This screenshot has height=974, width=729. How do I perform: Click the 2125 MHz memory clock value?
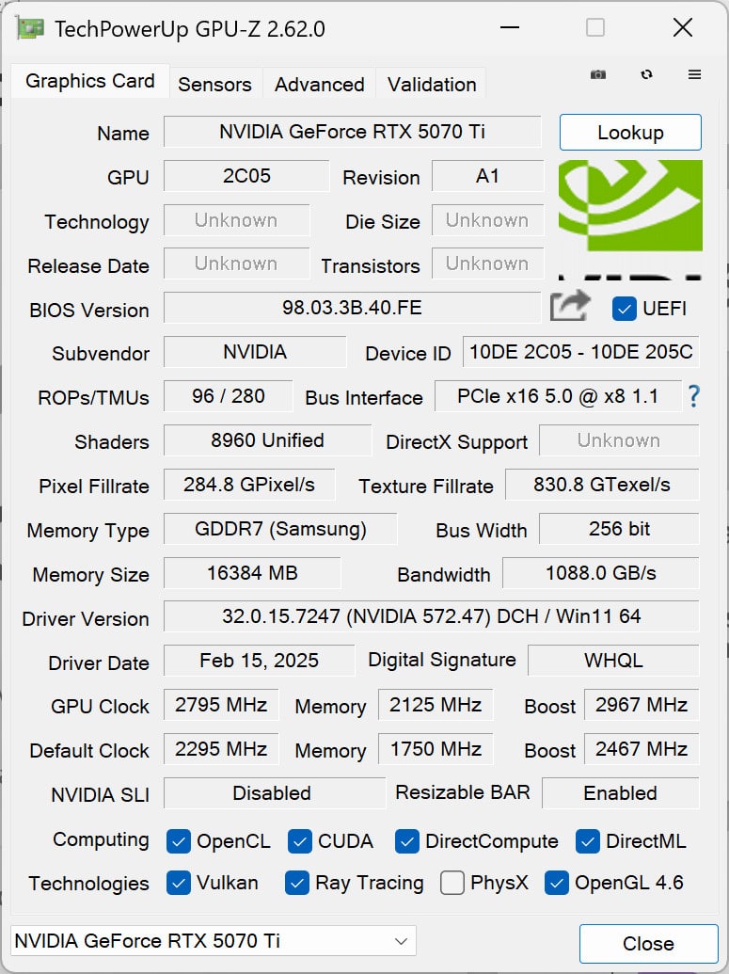[x=436, y=705]
